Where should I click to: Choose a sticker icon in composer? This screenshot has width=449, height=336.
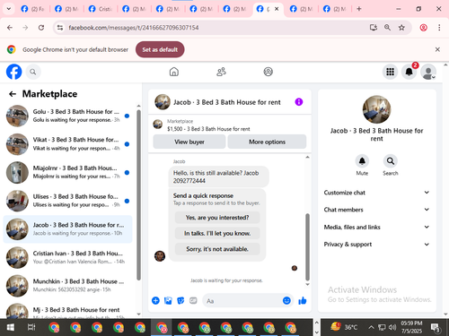(180, 300)
